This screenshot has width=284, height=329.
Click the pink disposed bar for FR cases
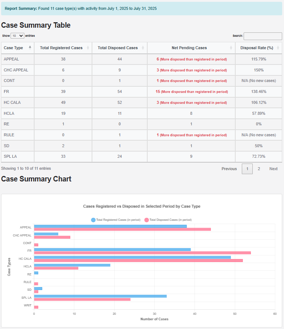pos(142,252)
